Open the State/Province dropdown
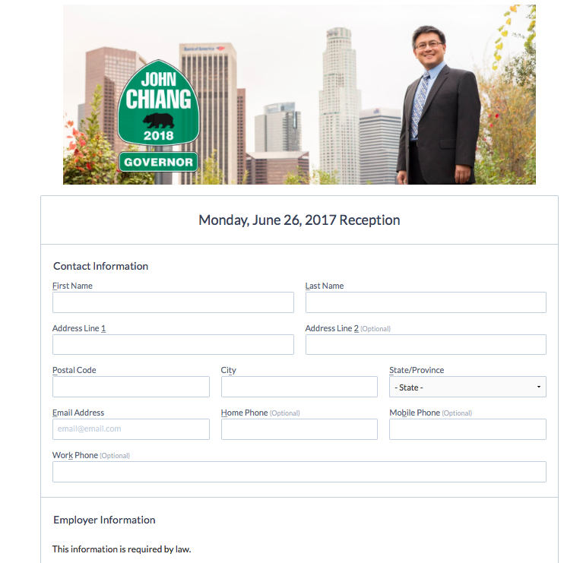The image size is (583, 563). 467,387
